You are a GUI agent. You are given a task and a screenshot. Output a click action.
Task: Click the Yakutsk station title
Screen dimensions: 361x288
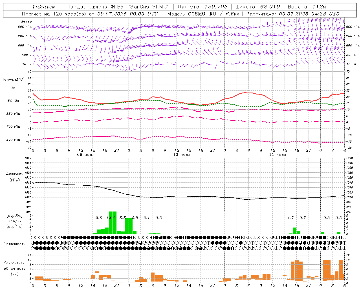[44, 7]
